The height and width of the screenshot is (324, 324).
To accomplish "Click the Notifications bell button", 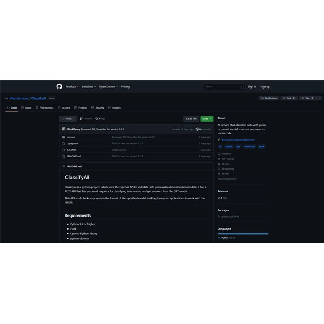I will pos(268,98).
